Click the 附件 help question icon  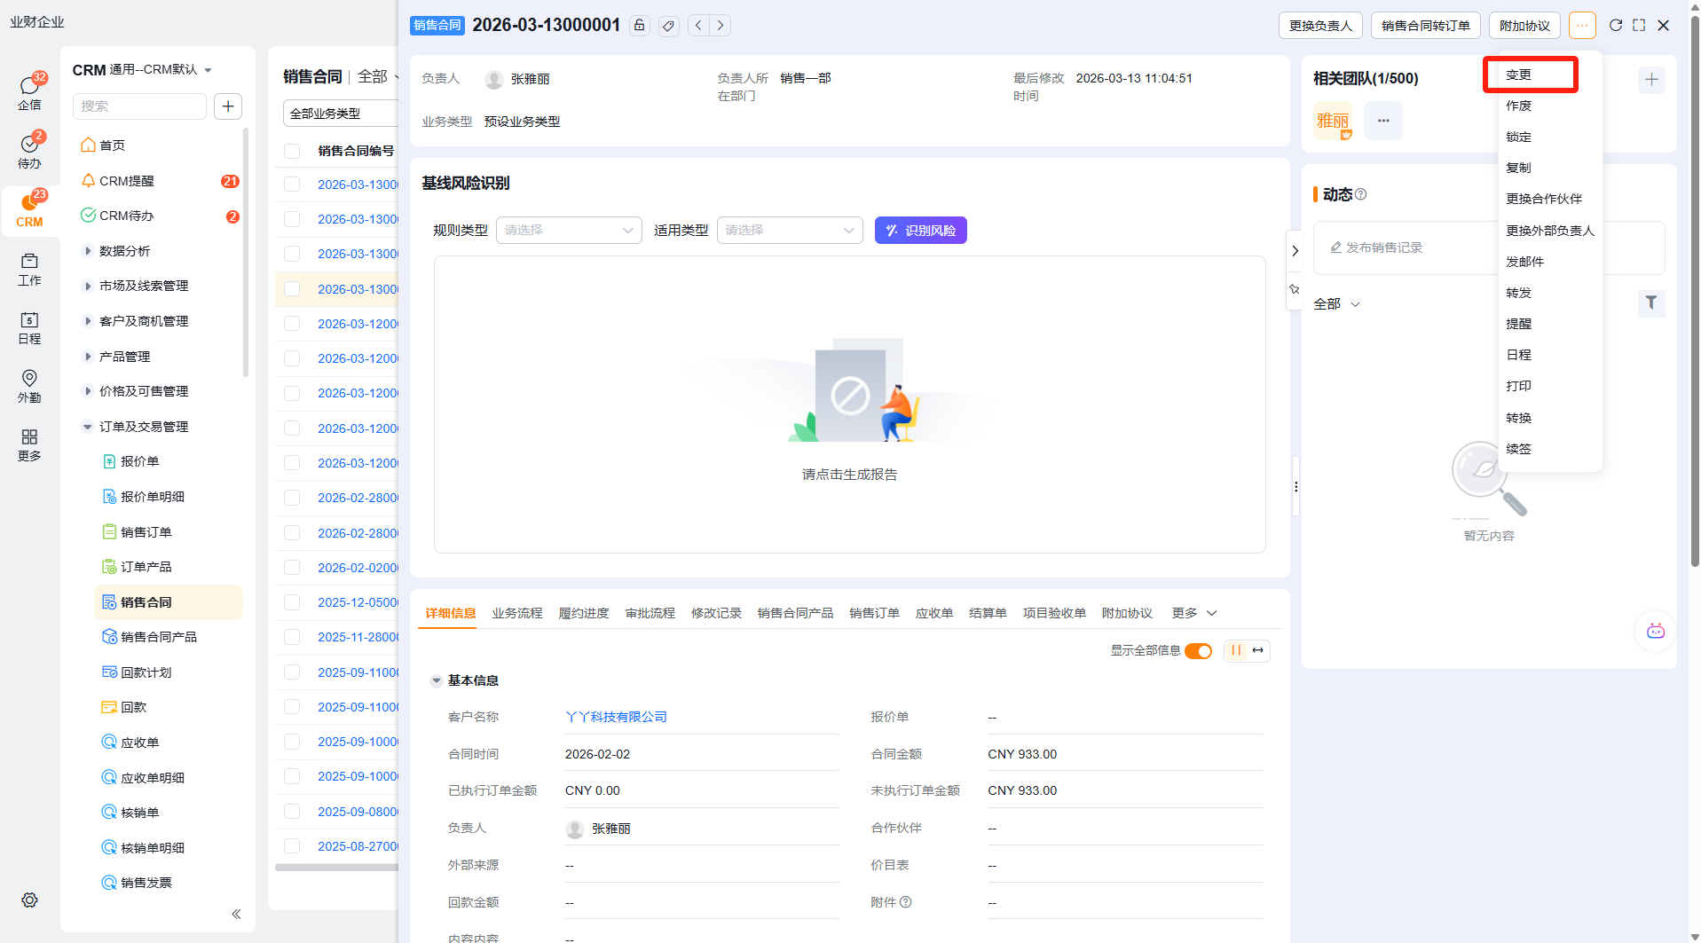point(906,902)
